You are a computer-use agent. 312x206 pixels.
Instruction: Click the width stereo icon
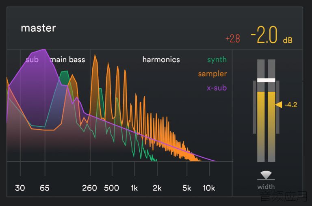pos(266,175)
